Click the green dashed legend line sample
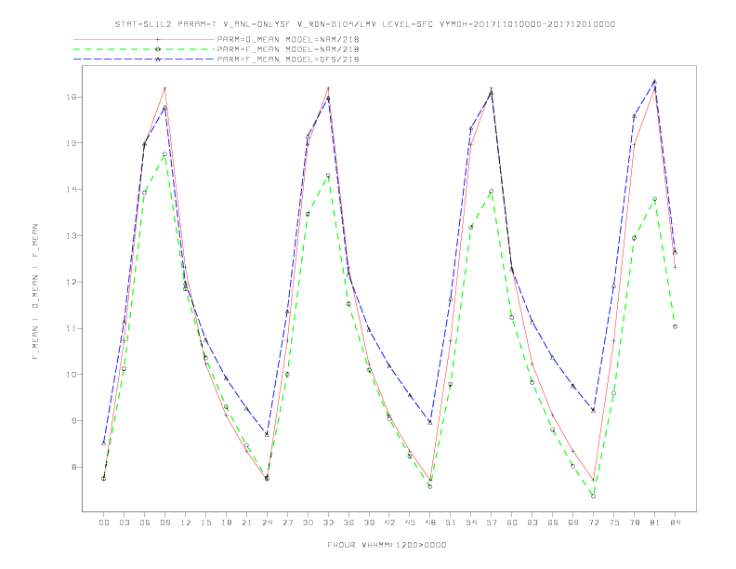The width and height of the screenshot is (736, 569). pos(144,49)
